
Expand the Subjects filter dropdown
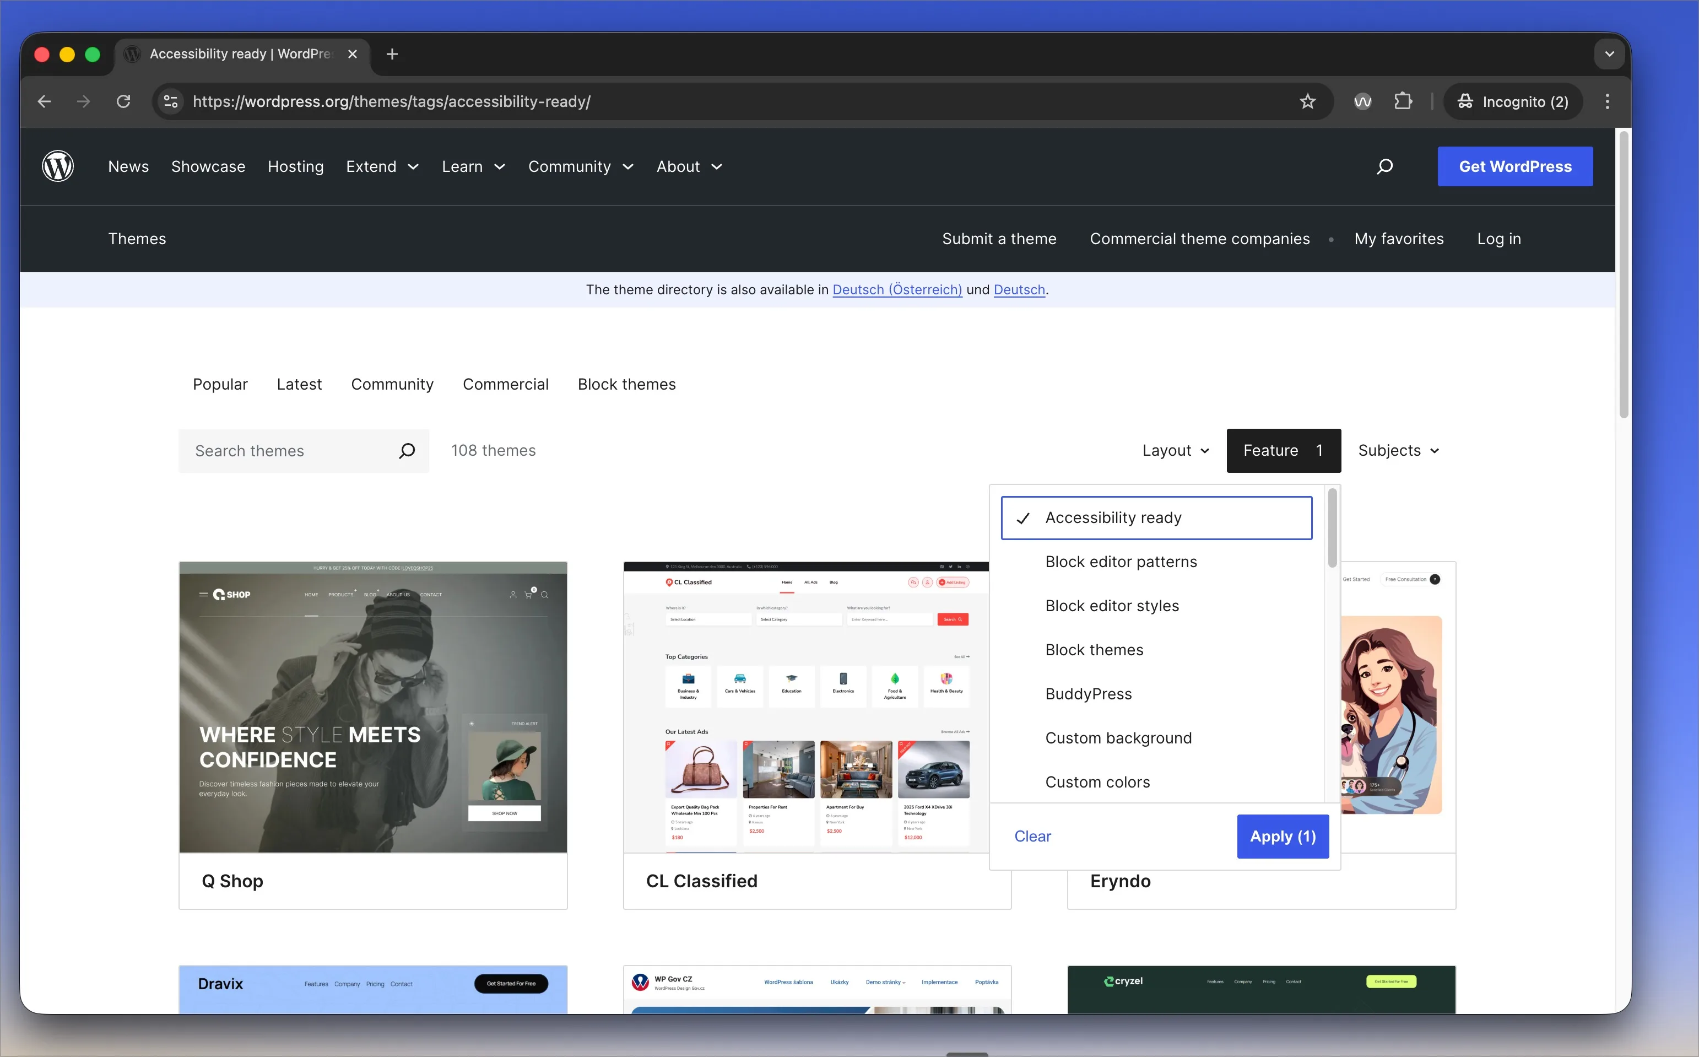(1398, 450)
